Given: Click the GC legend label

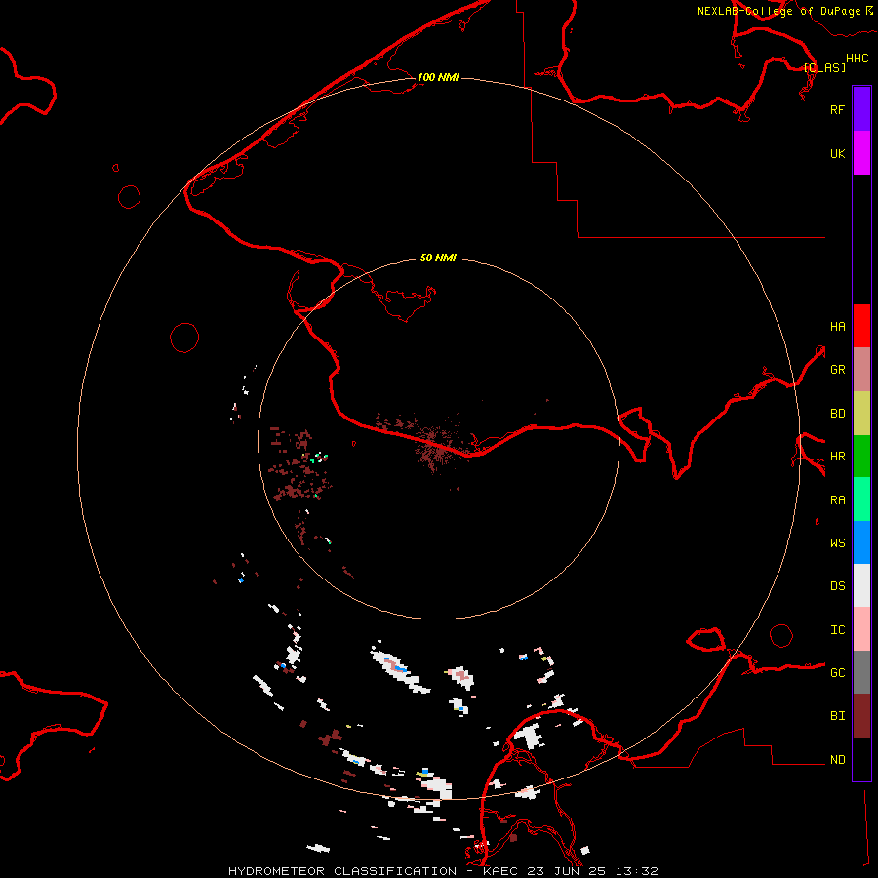Looking at the screenshot, I should pyautogui.click(x=837, y=673).
